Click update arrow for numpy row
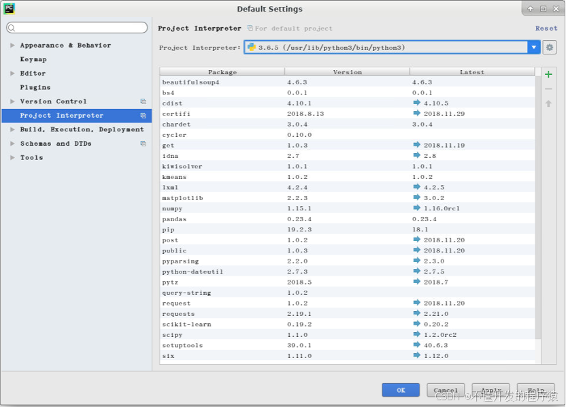Image resolution: width=566 pixels, height=407 pixels. click(417, 208)
